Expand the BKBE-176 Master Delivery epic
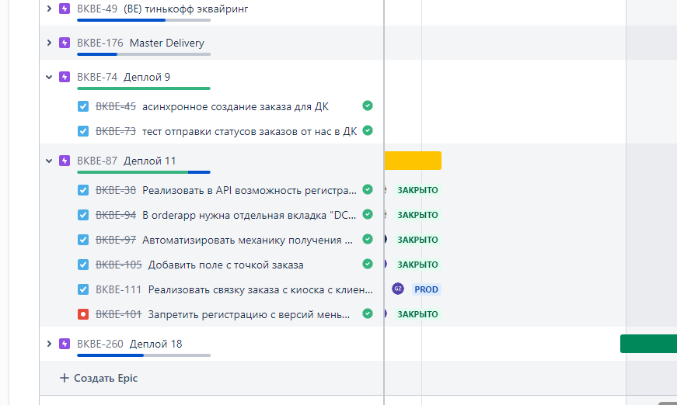The width and height of the screenshot is (677, 405). [x=49, y=43]
